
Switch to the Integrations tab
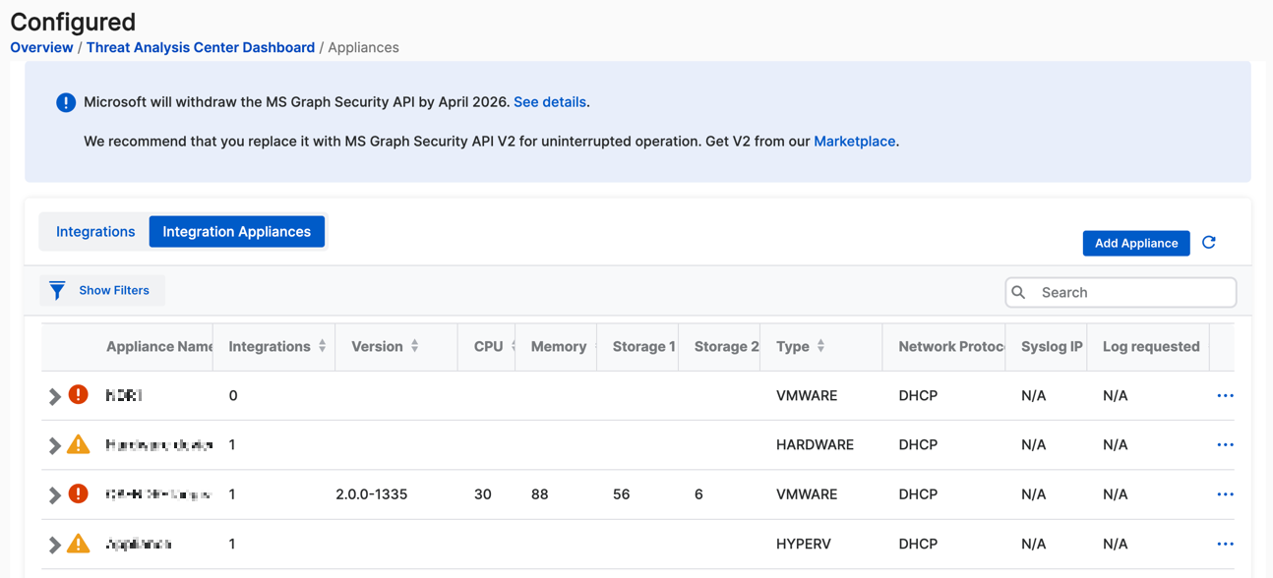point(95,232)
